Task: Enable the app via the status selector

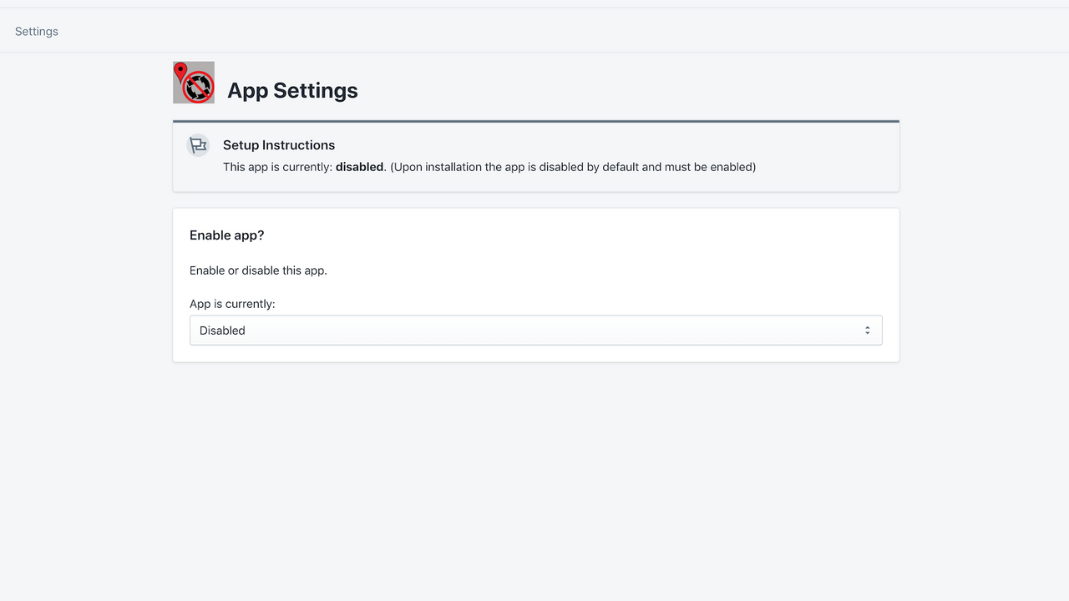Action: [x=535, y=330]
